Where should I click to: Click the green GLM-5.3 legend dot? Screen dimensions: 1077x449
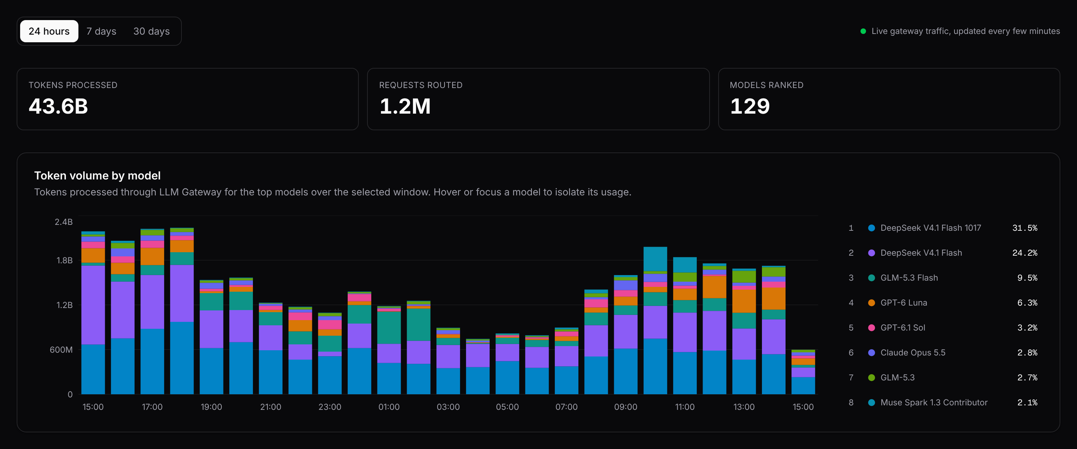871,378
